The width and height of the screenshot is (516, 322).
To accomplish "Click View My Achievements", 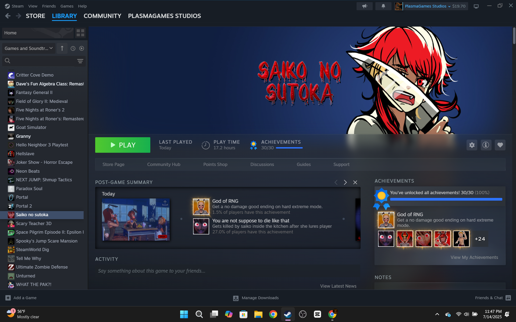I will click(474, 257).
